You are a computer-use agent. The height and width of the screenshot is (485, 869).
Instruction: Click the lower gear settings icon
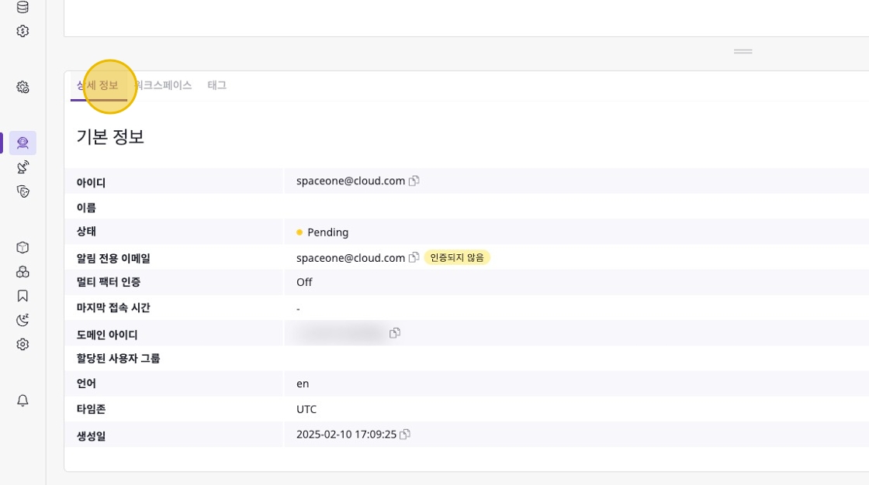(x=23, y=344)
